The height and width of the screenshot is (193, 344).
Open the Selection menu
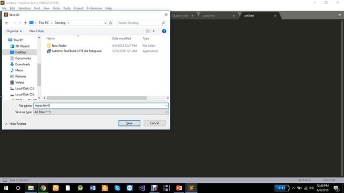click(x=24, y=8)
